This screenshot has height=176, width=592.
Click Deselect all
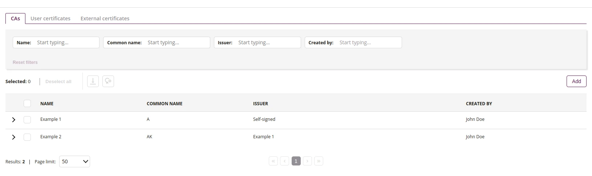click(58, 82)
